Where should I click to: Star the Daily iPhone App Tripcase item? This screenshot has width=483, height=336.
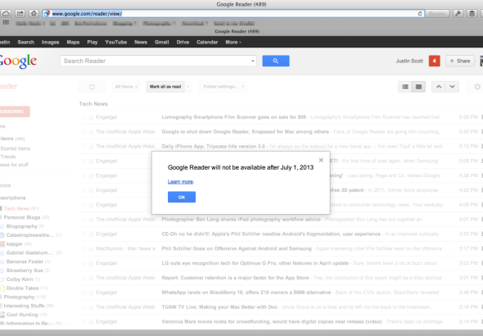point(84,147)
